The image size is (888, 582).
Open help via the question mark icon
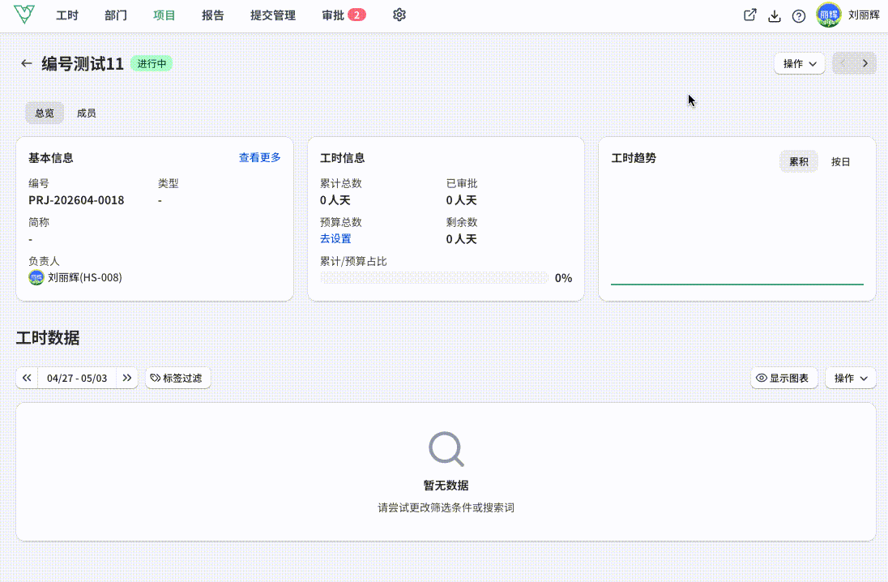point(799,16)
